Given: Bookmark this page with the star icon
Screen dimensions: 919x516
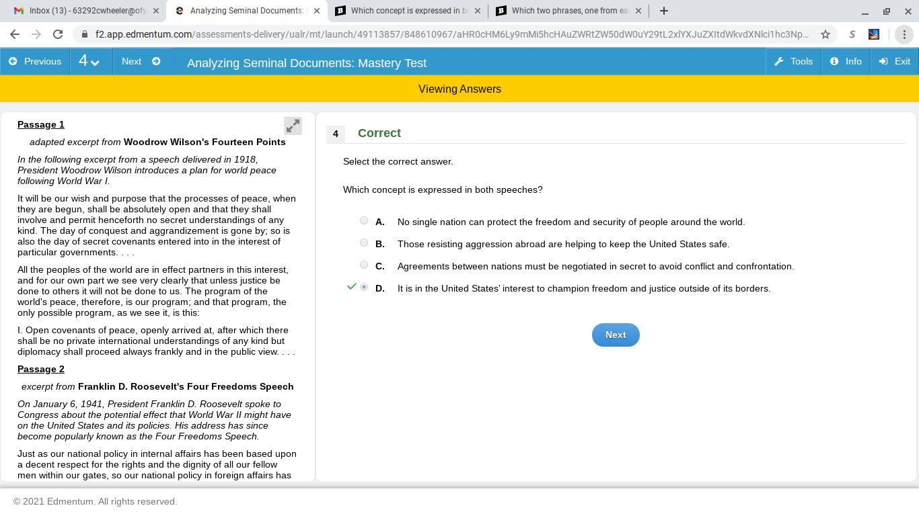Looking at the screenshot, I should [825, 34].
